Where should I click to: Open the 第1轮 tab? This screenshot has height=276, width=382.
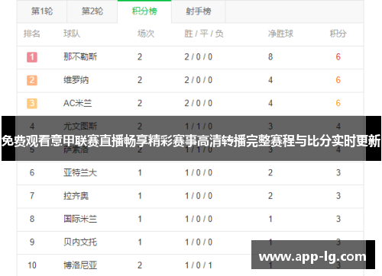pyautogui.click(x=42, y=11)
